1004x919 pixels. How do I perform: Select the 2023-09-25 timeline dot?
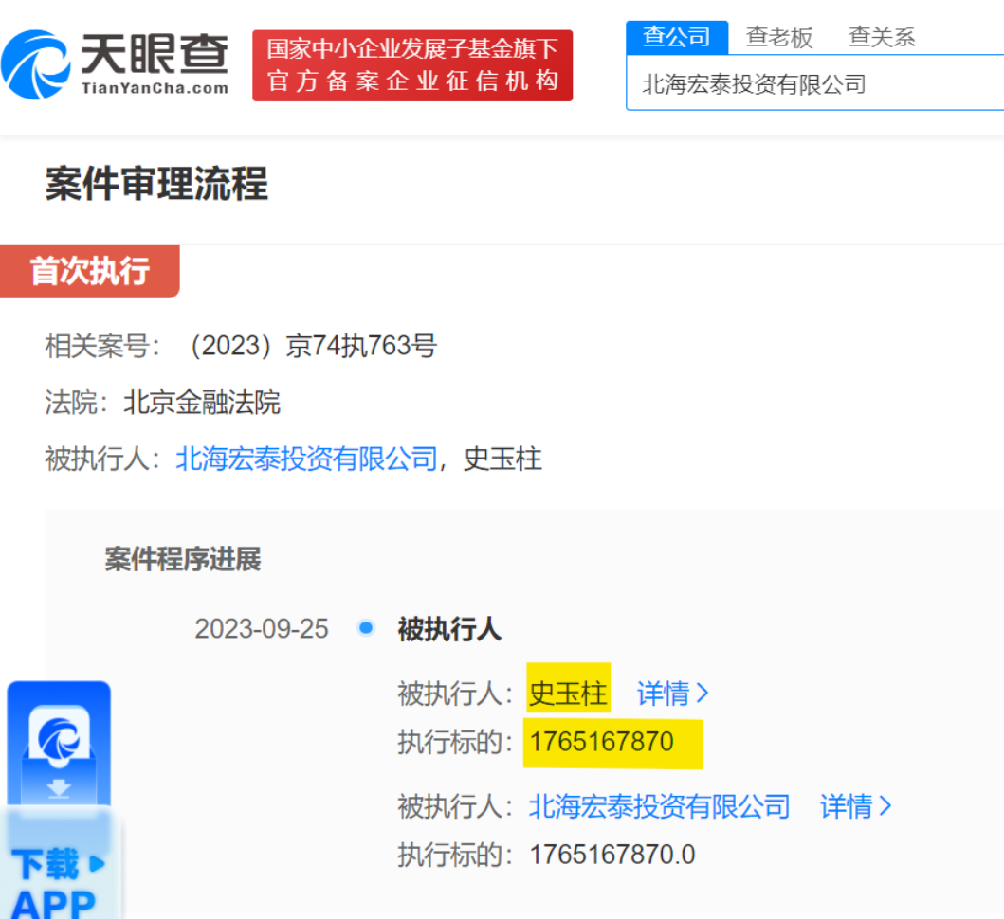coord(366,628)
